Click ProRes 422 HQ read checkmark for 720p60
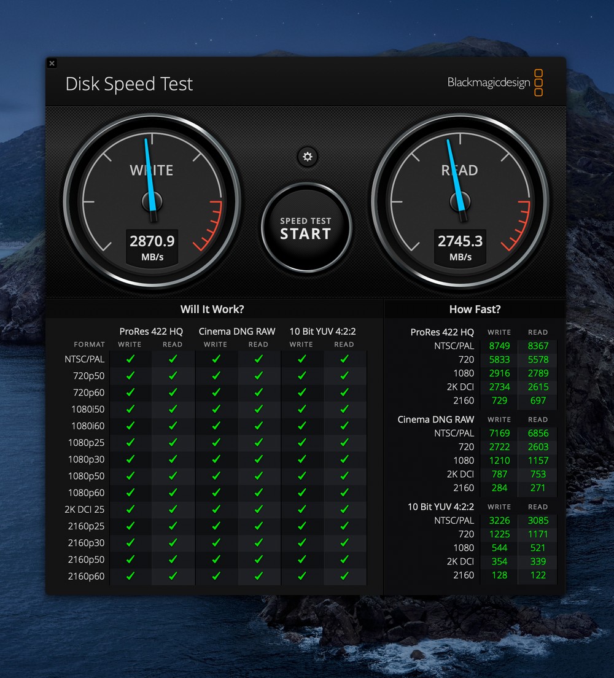614x678 pixels. click(173, 392)
